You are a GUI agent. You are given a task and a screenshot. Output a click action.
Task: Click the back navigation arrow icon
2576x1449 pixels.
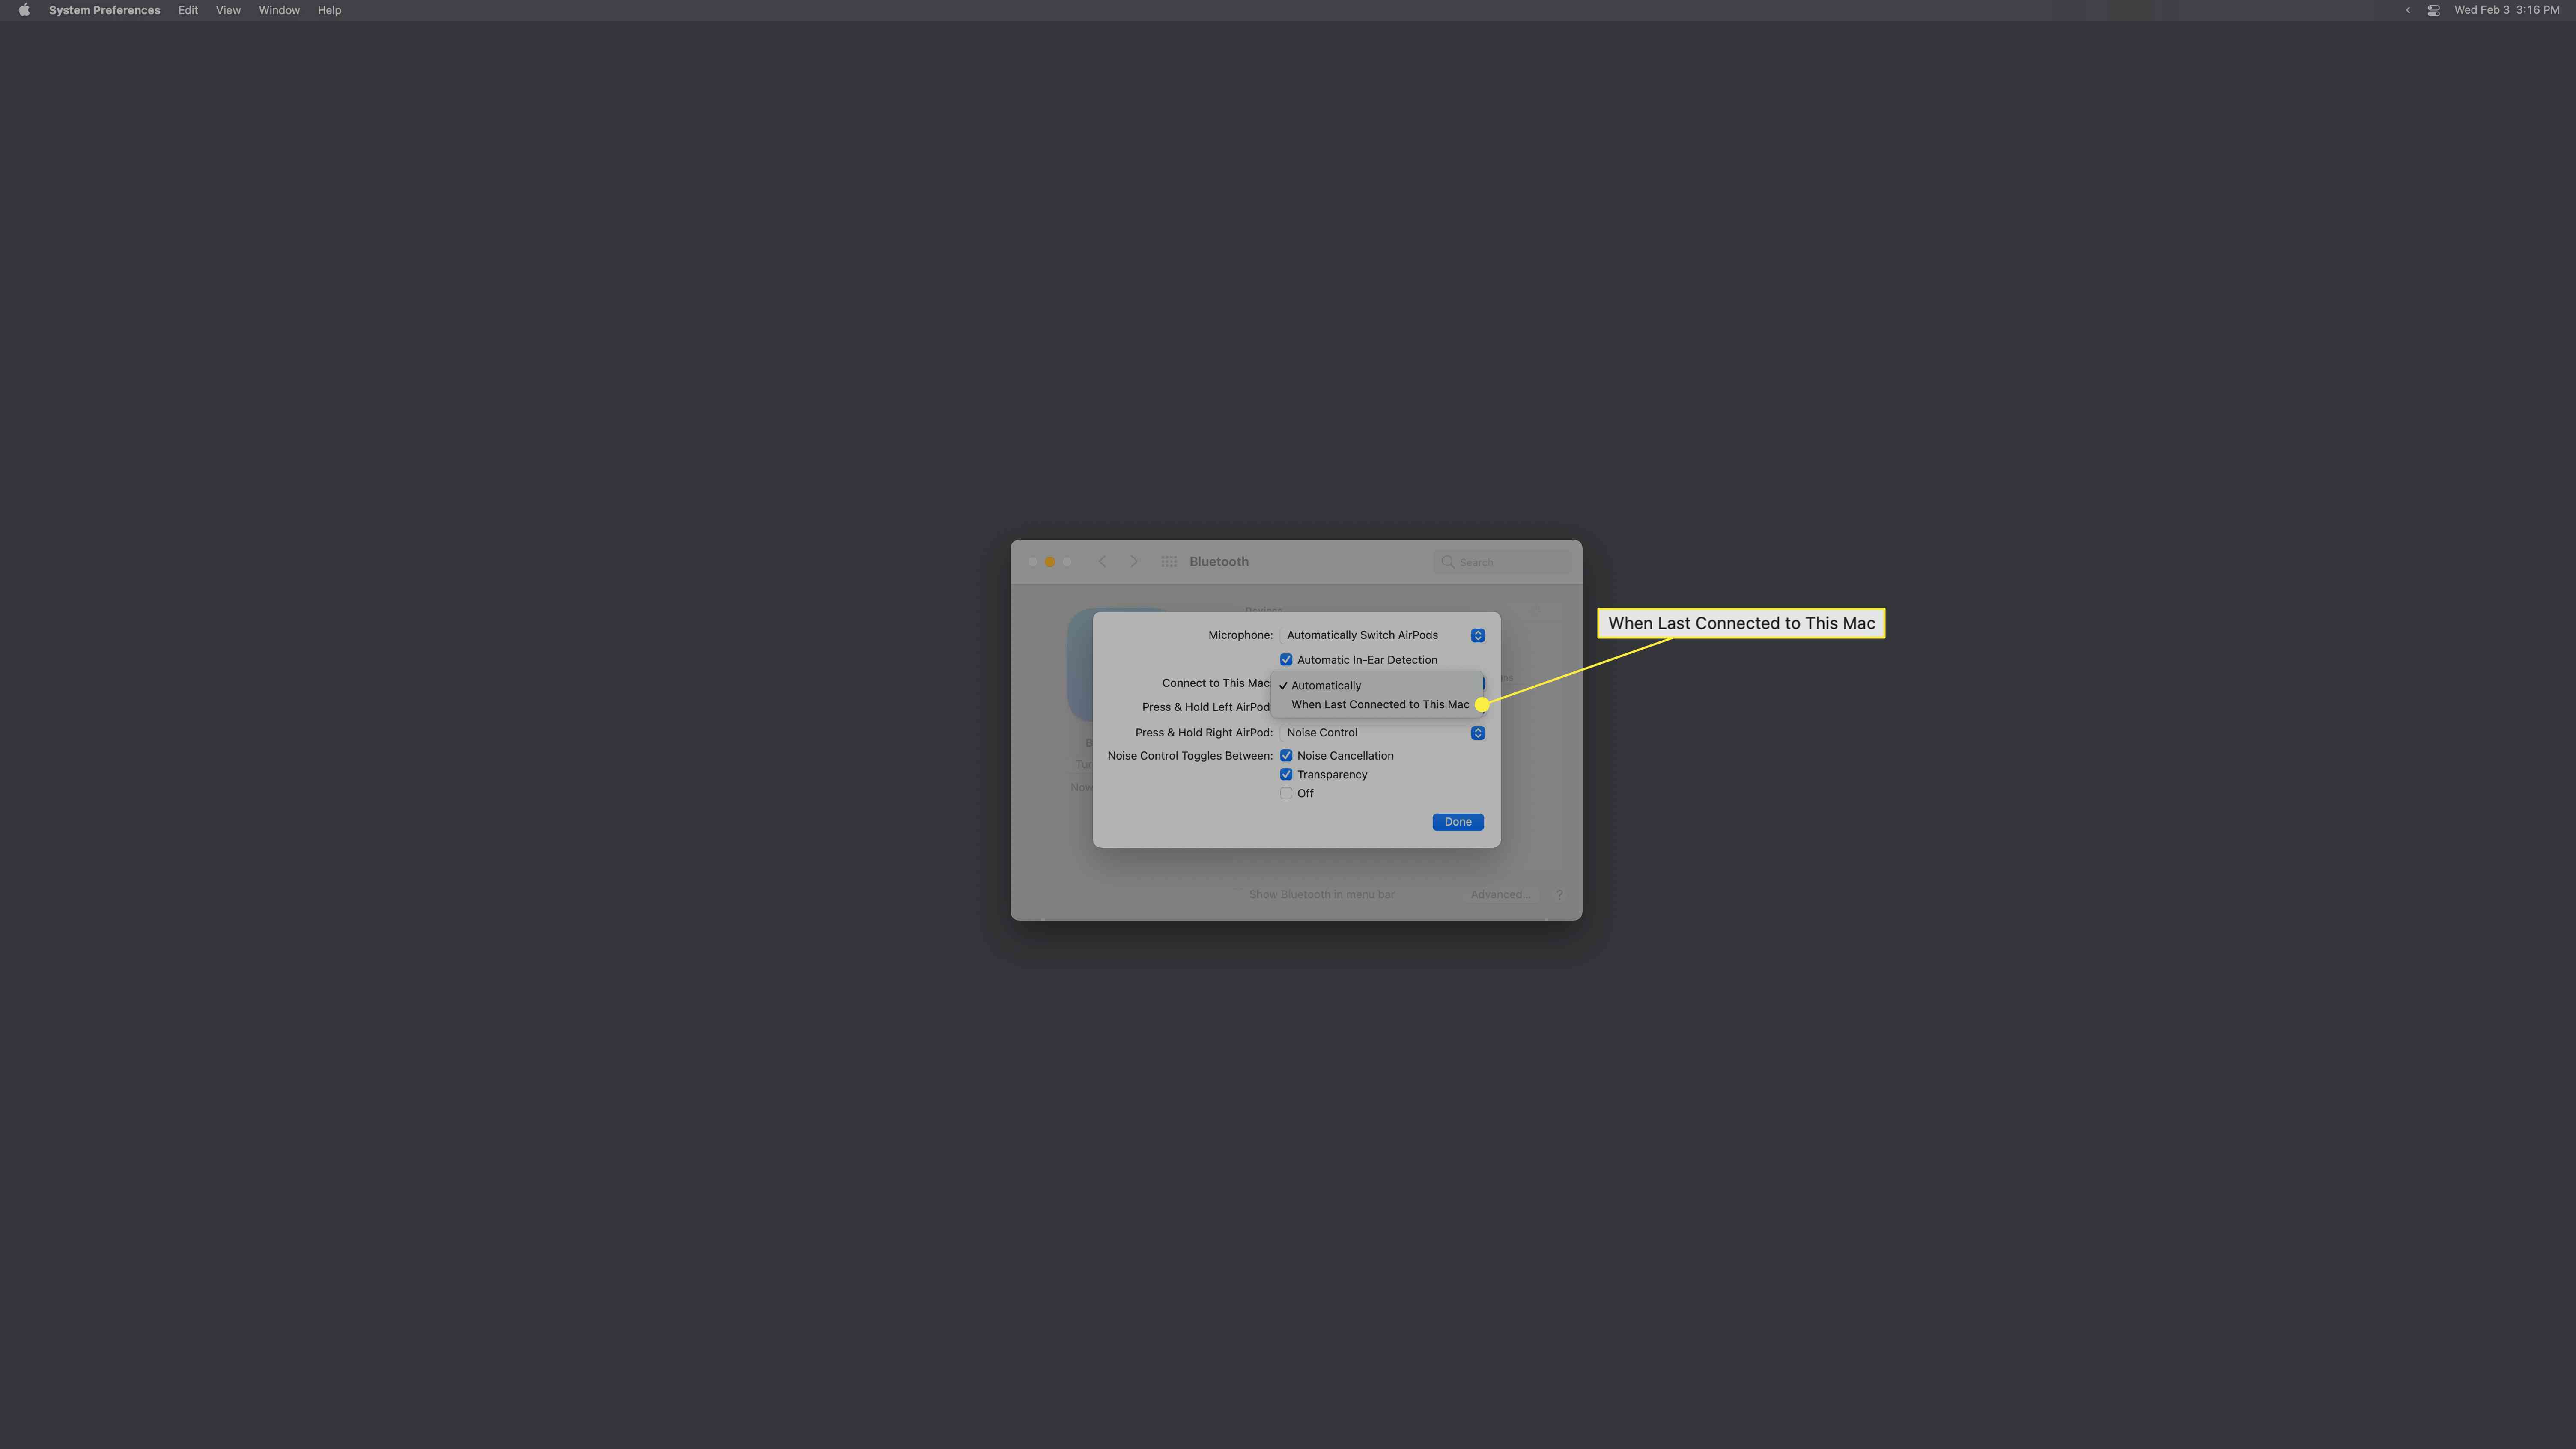[x=1100, y=561]
